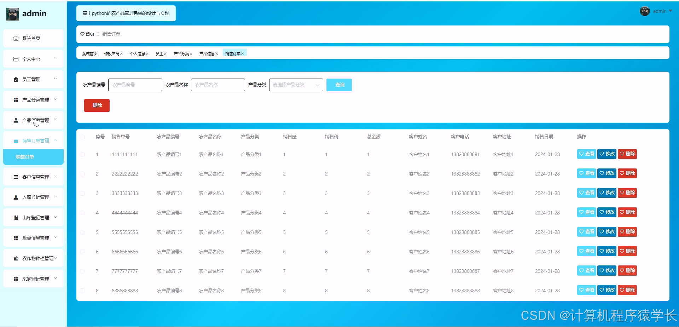This screenshot has height=327, width=679.
Task: View details of order 5555555555
Action: [x=587, y=232]
